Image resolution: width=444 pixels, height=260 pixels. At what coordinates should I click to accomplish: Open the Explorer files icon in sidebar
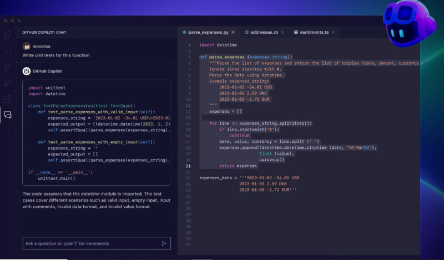click(x=8, y=34)
